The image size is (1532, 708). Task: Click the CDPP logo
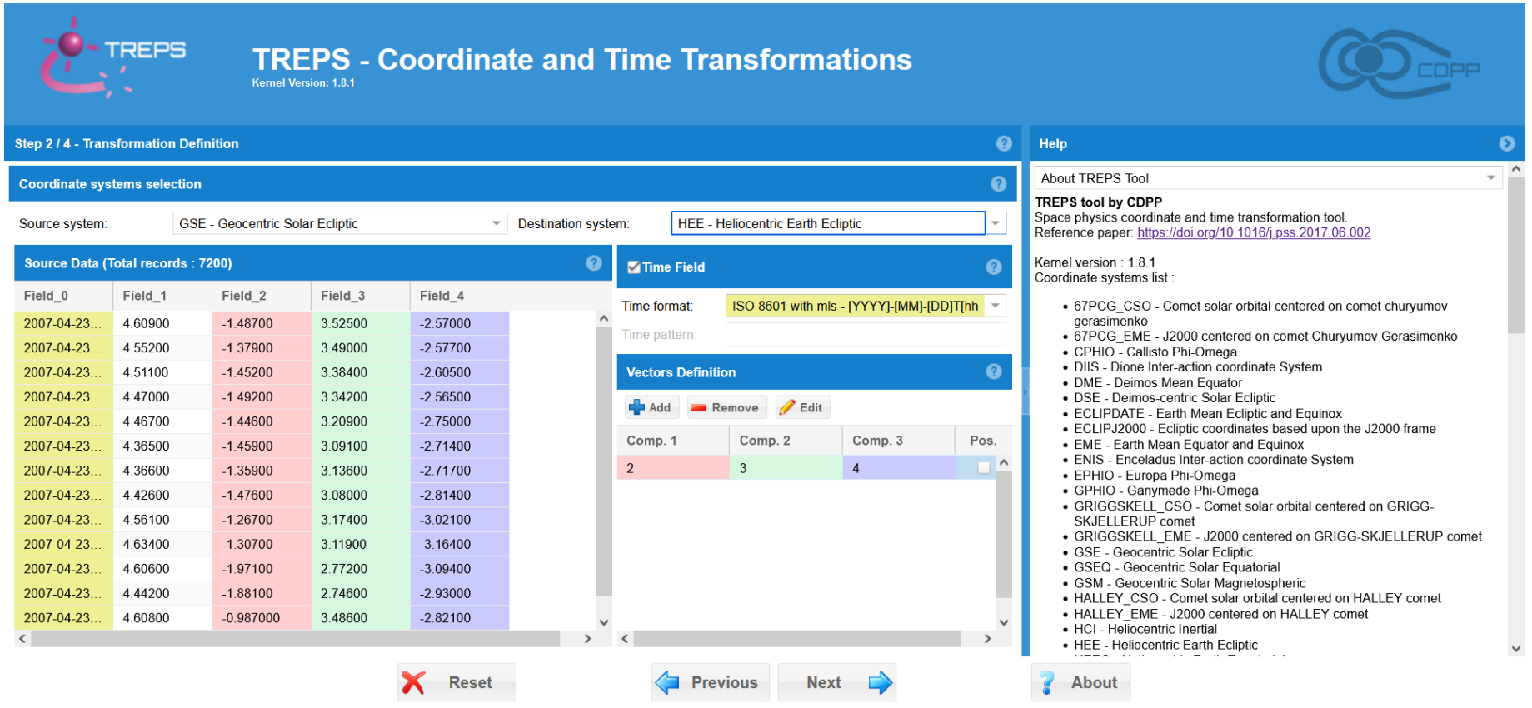(1400, 63)
